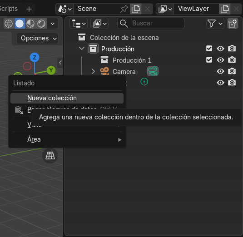Select the Producción collection name
This screenshot has height=237, width=243.
pos(118,49)
